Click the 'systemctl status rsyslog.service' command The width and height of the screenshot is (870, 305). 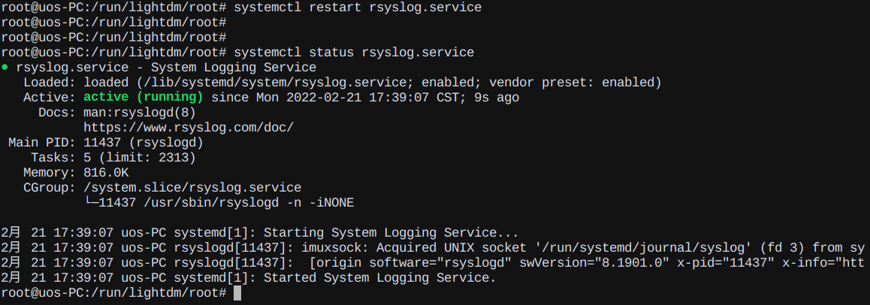click(x=354, y=53)
